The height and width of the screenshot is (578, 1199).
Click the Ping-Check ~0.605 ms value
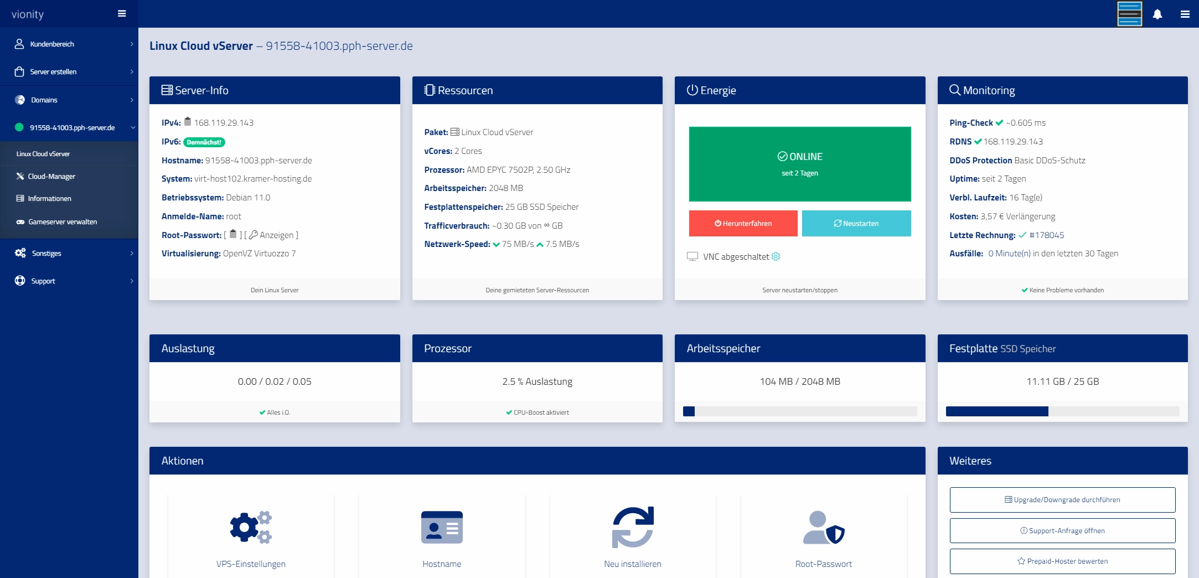point(1026,123)
